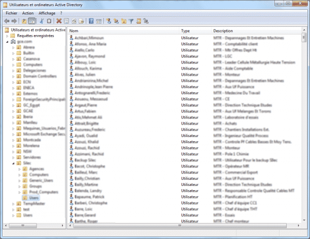Select the Builtin folder in tree
The width and height of the screenshot is (310, 239).
click(x=28, y=53)
